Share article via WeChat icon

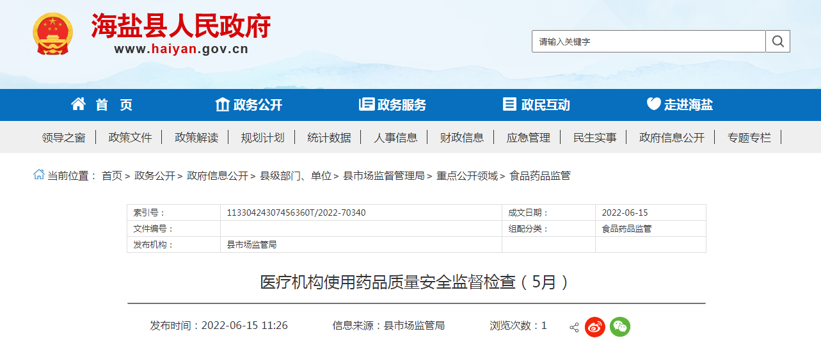pos(619,326)
